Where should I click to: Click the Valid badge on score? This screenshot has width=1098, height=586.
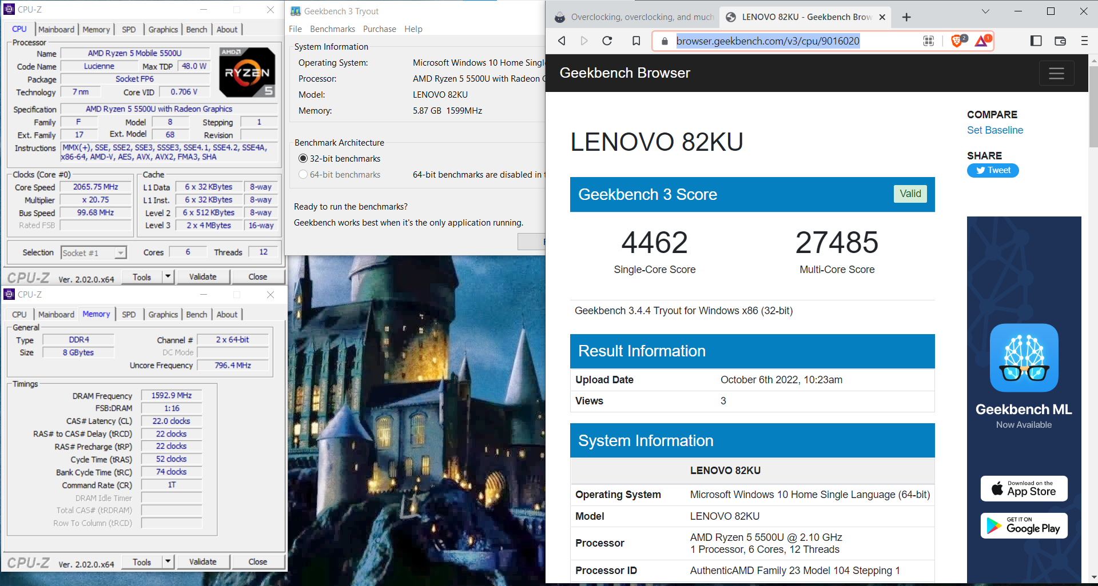click(x=910, y=194)
